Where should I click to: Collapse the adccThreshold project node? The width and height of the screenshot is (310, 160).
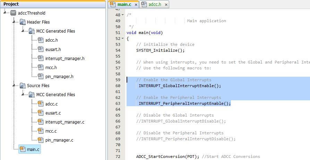[x=5, y=13]
